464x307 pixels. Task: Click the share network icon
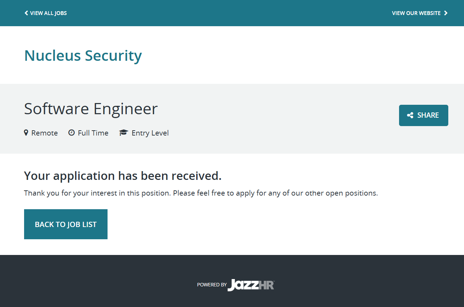[x=410, y=115]
